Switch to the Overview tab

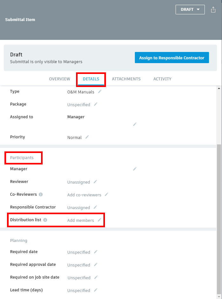click(x=59, y=79)
